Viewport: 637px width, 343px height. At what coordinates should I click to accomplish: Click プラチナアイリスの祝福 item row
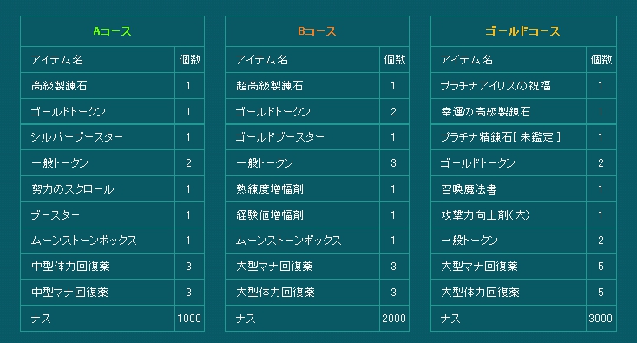tap(523, 86)
